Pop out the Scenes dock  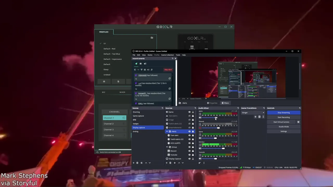(162, 108)
